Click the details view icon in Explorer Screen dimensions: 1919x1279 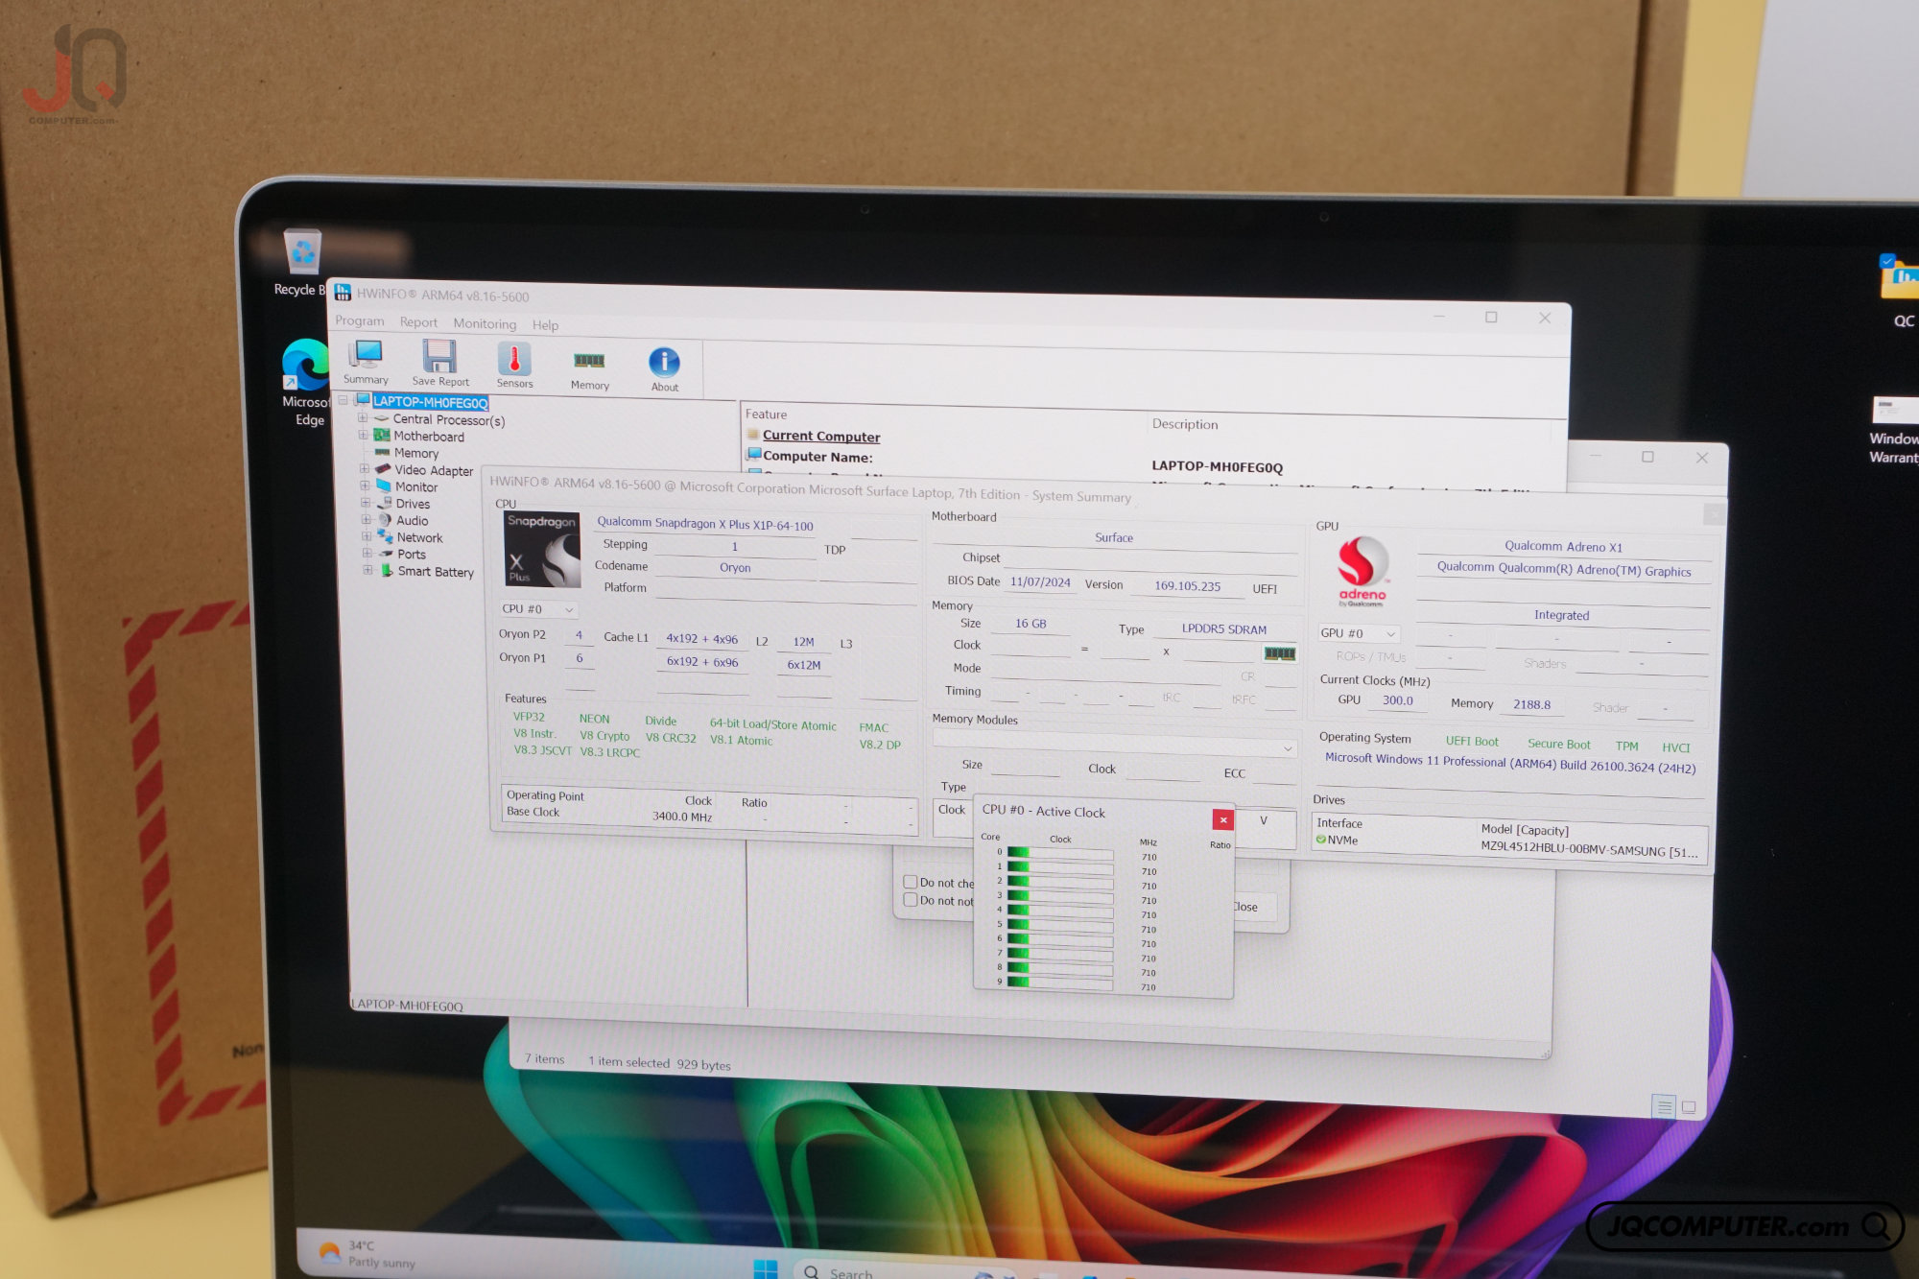click(1664, 1106)
